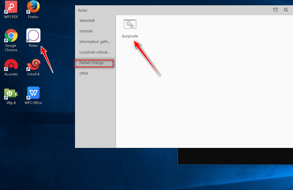This screenshot has width=293, height=190.
Task: Click blank area of Rolan shortcut panel
Action: [x=205, y=102]
